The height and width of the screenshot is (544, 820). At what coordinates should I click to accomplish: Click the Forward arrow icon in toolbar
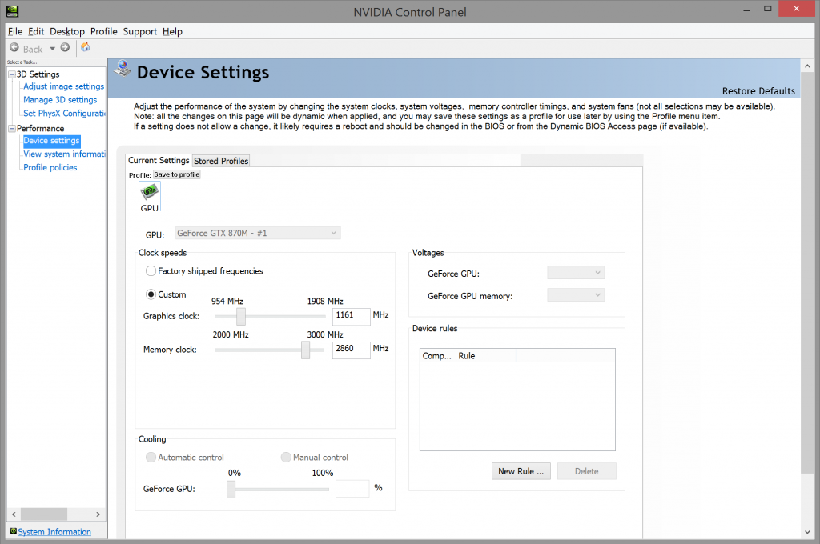65,48
